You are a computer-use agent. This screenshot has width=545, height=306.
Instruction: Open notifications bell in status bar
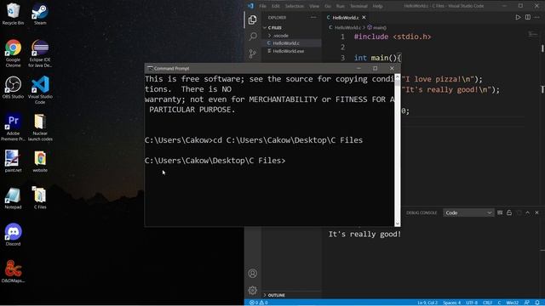(537, 303)
